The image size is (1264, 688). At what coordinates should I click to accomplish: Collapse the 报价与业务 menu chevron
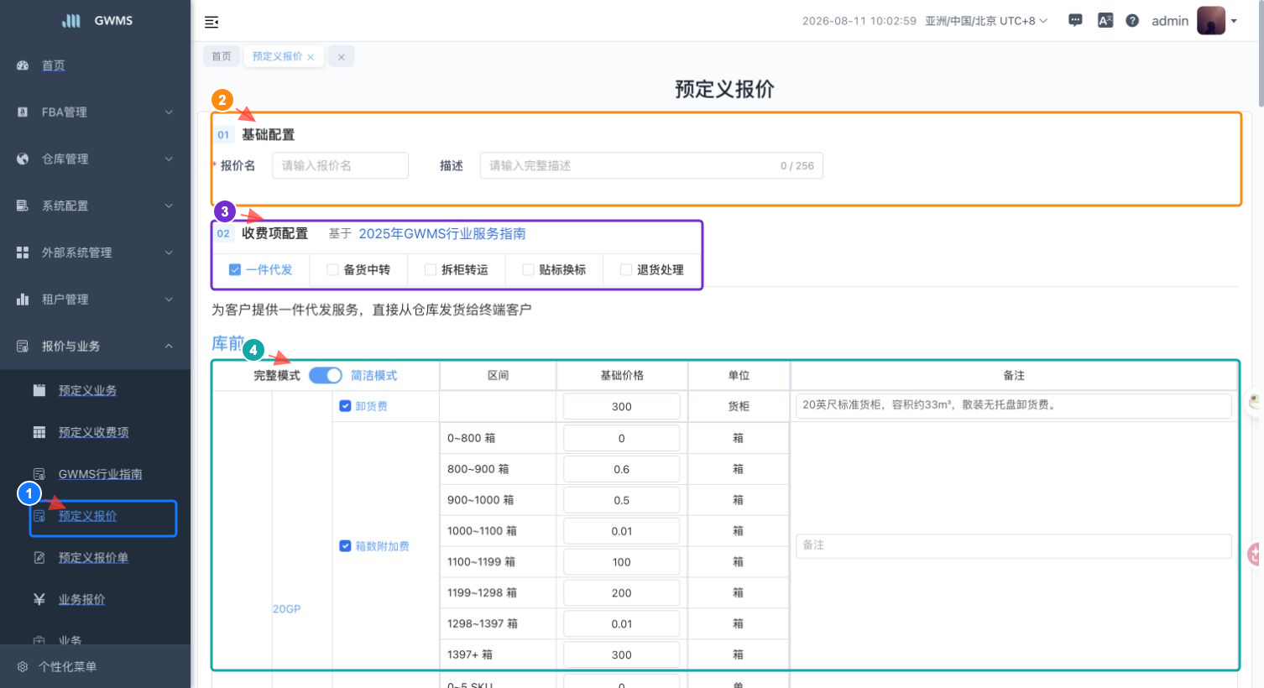(x=169, y=347)
